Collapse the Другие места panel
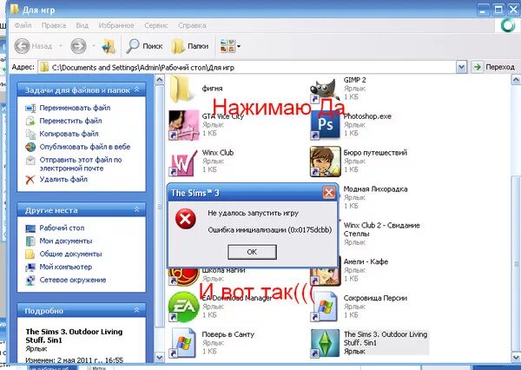 pos(137,210)
